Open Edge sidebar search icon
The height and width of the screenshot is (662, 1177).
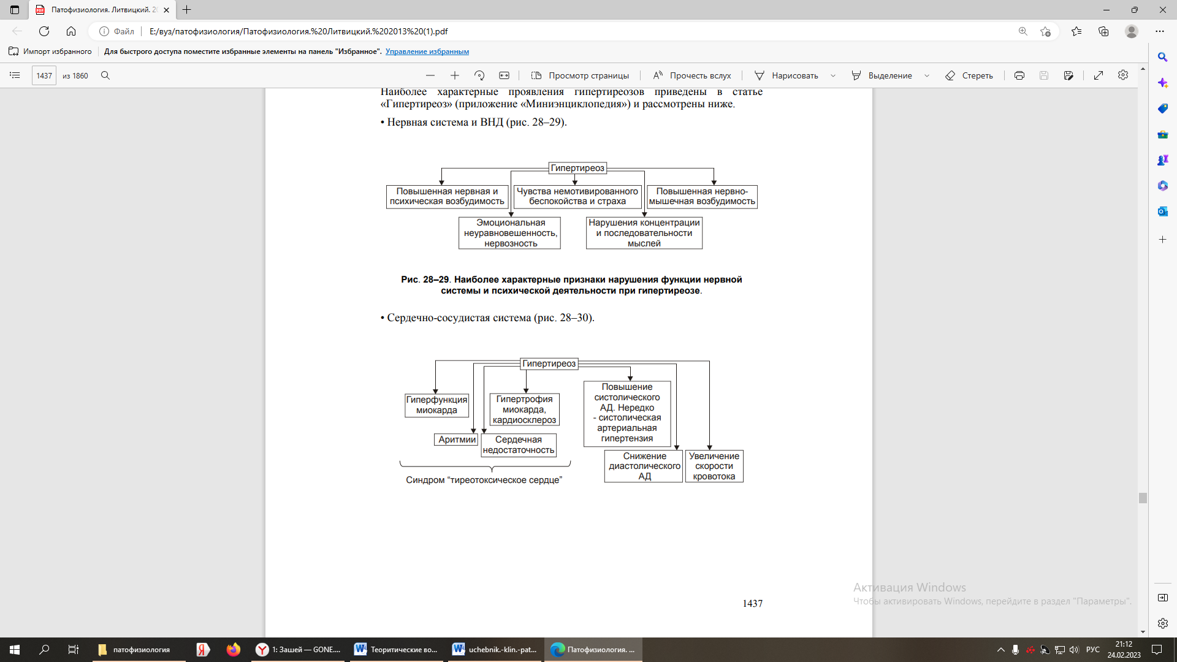point(1162,57)
